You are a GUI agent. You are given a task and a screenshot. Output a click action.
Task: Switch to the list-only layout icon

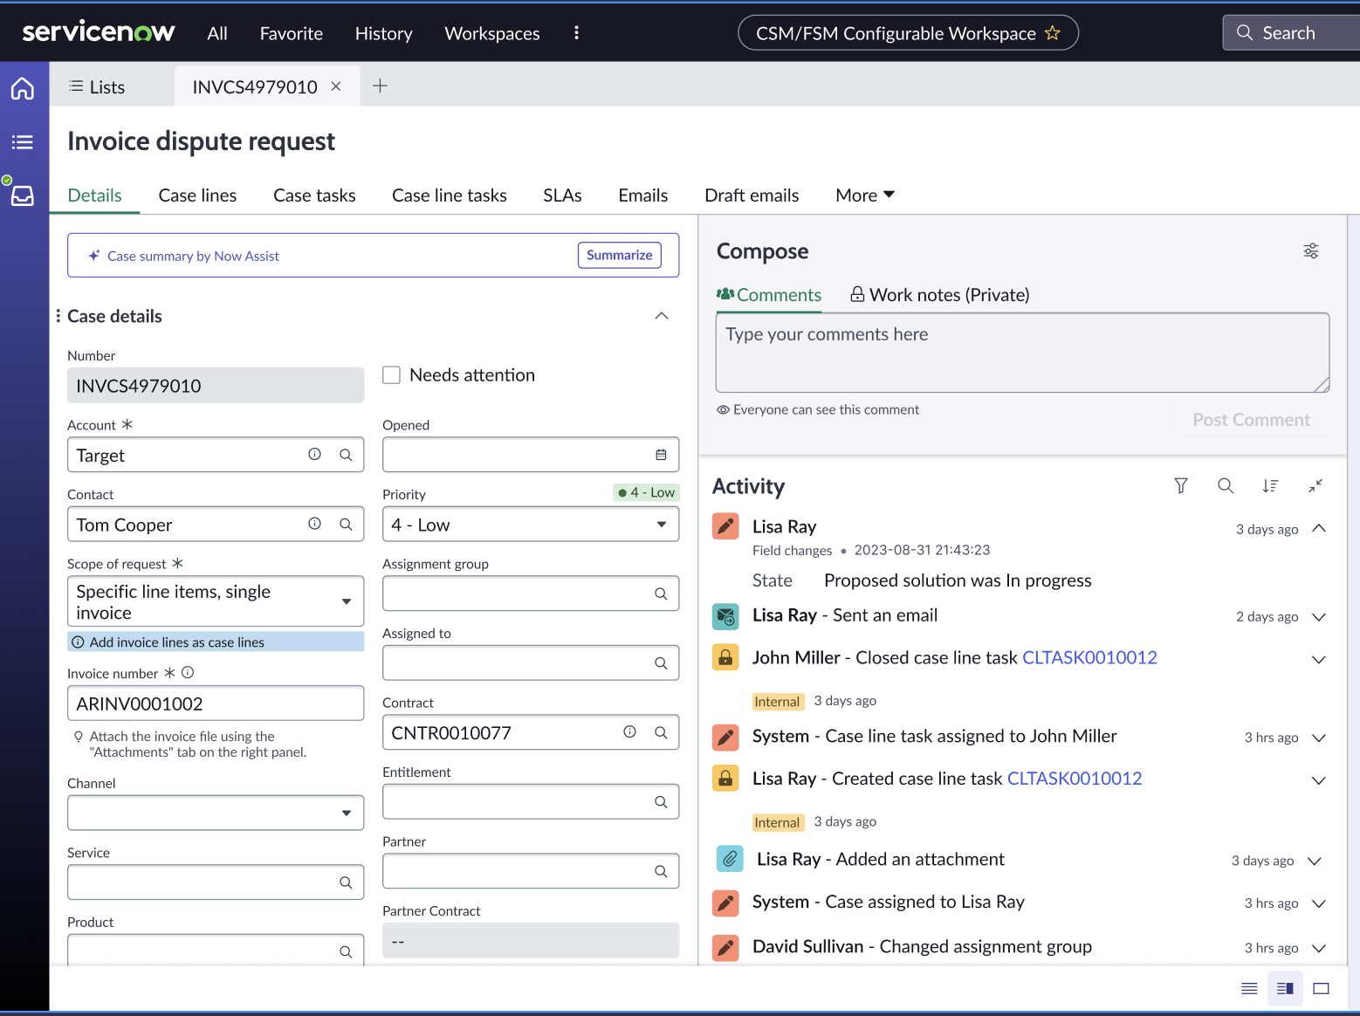[1249, 989]
